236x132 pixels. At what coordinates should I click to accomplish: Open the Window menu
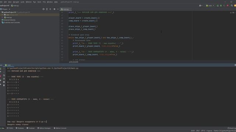(50, 2)
